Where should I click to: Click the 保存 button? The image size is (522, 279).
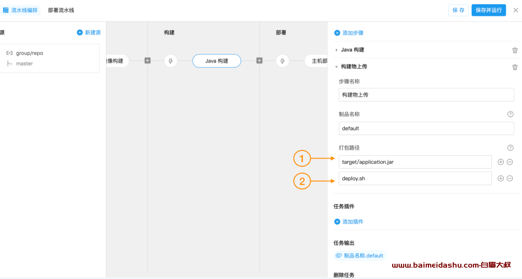(458, 10)
